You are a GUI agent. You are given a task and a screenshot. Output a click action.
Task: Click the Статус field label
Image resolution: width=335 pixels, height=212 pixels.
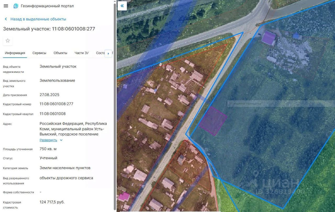point(8,158)
